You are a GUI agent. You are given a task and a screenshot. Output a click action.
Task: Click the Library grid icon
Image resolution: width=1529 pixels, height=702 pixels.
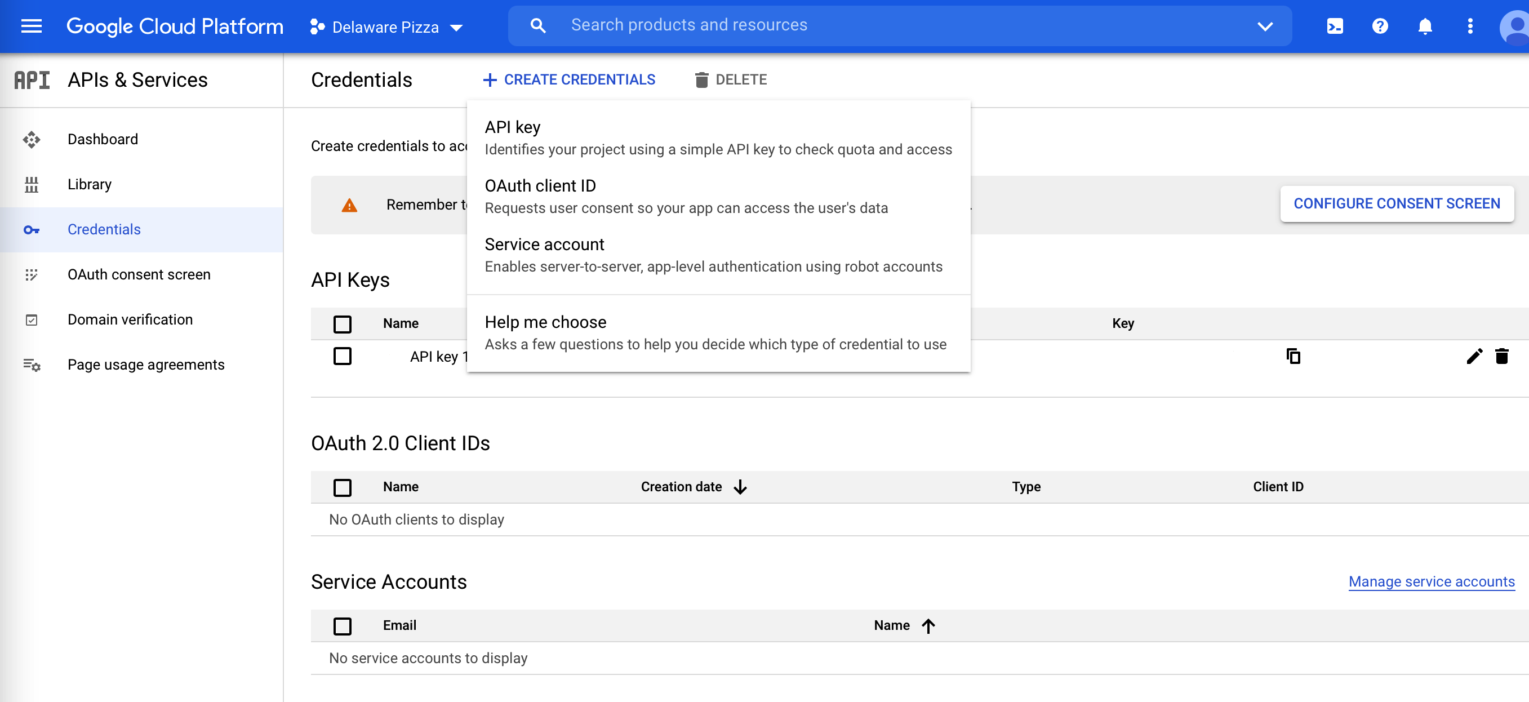tap(32, 185)
